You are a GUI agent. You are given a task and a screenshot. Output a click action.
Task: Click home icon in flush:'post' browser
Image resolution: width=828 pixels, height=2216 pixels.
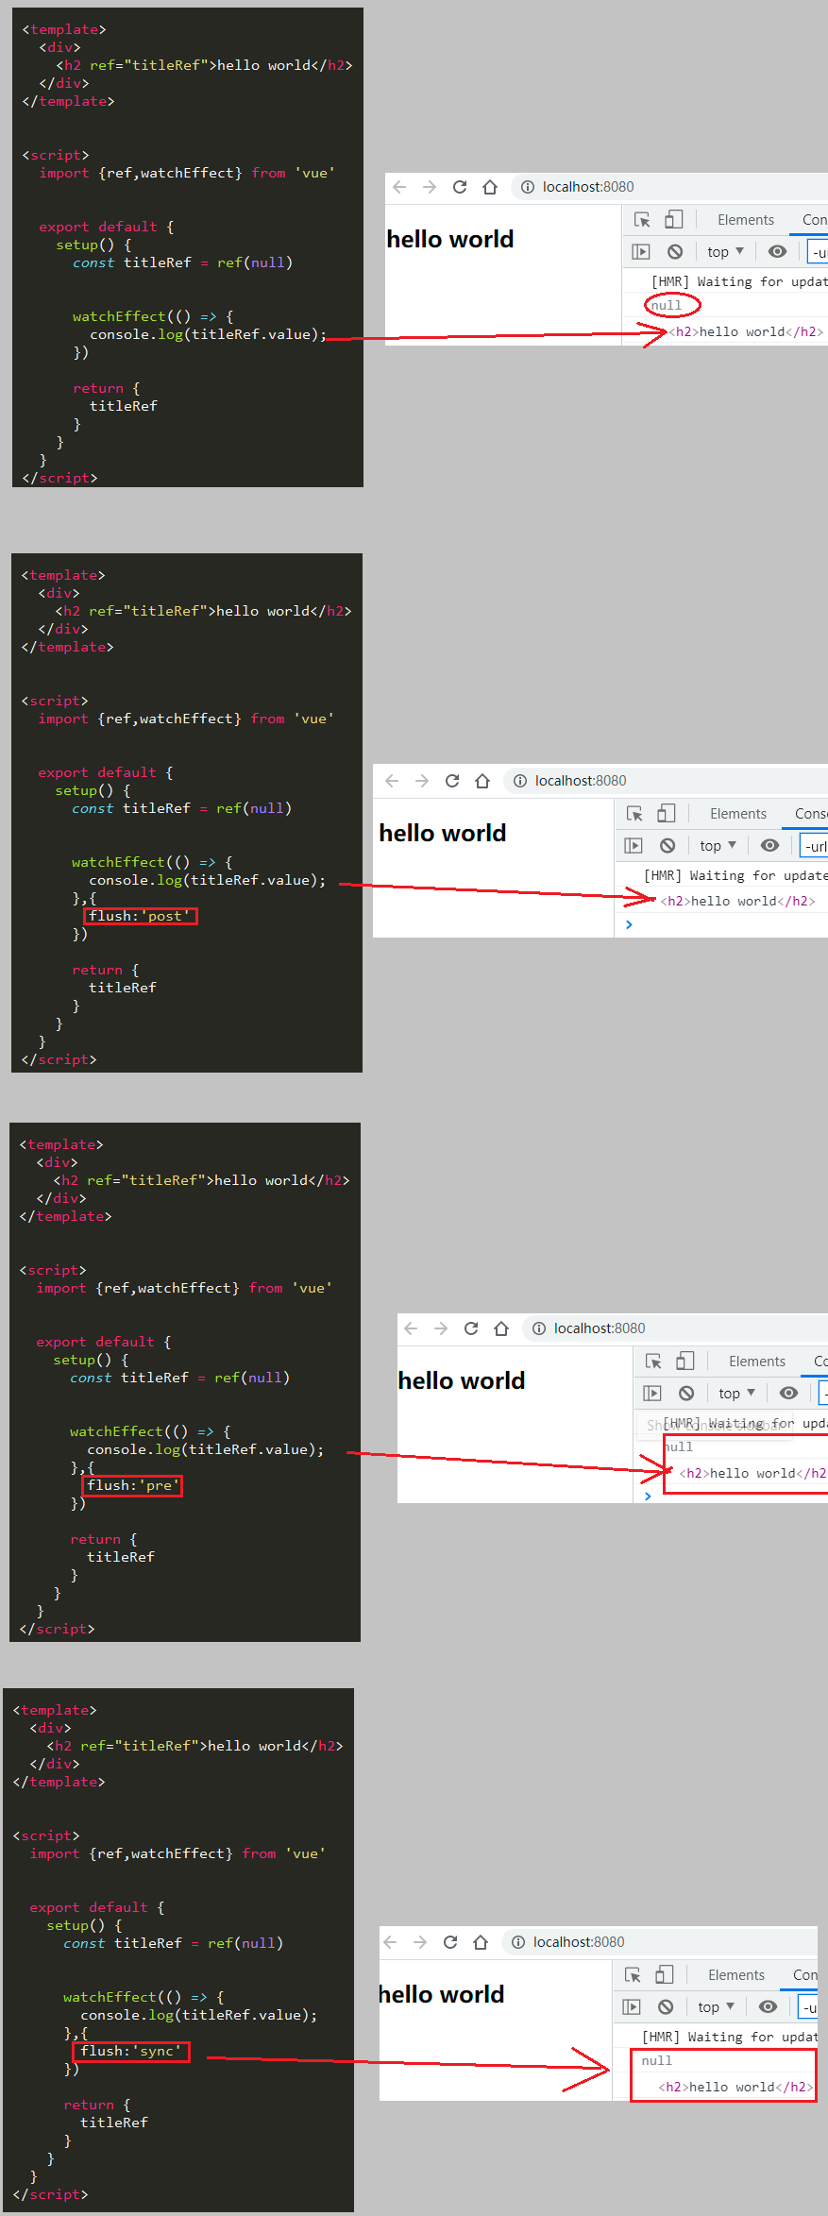(482, 781)
